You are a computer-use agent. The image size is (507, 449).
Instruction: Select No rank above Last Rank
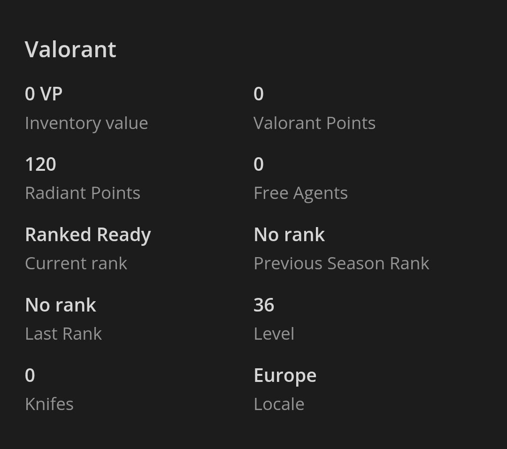(61, 305)
